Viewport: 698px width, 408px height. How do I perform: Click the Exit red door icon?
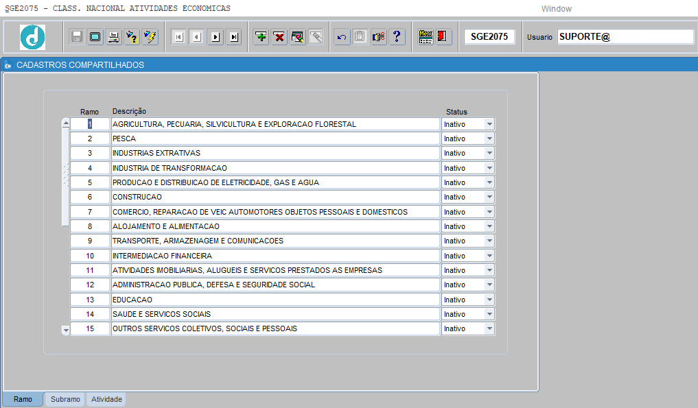point(443,36)
